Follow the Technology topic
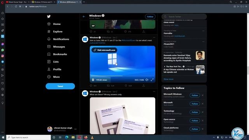 (195, 112)
